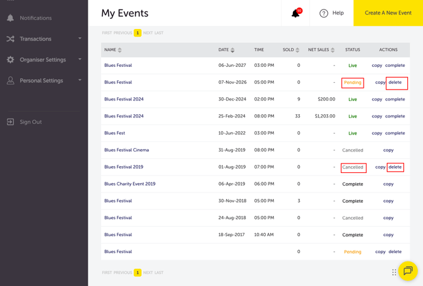
Task: Open the Blues Festival 2019 event
Action: (x=124, y=167)
